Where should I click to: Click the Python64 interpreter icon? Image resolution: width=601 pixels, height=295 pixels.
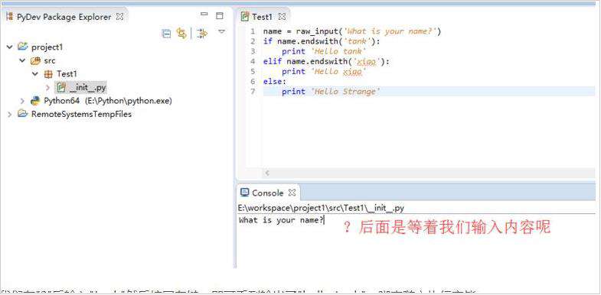pyautogui.click(x=36, y=101)
